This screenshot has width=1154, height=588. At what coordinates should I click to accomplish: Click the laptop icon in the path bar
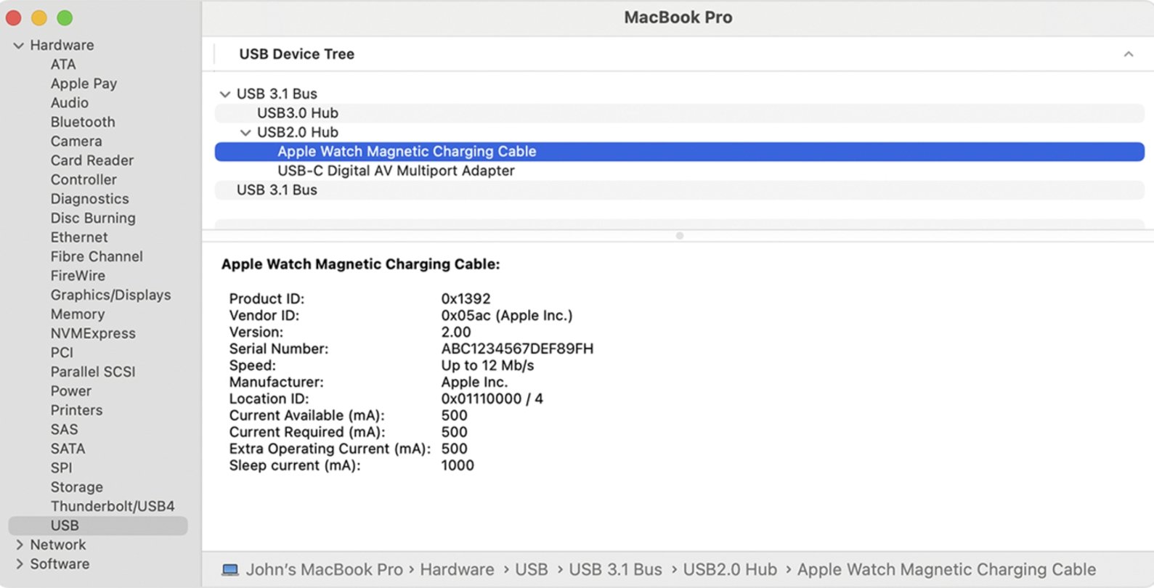point(230,570)
